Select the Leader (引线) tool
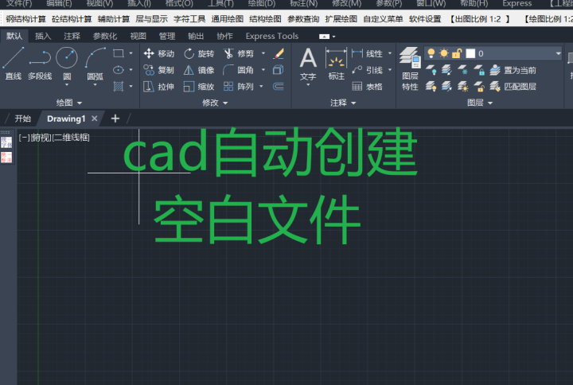Image resolution: width=573 pixels, height=385 pixels. click(367, 70)
